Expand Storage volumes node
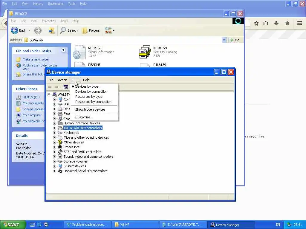The image size is (306, 229). point(55,161)
